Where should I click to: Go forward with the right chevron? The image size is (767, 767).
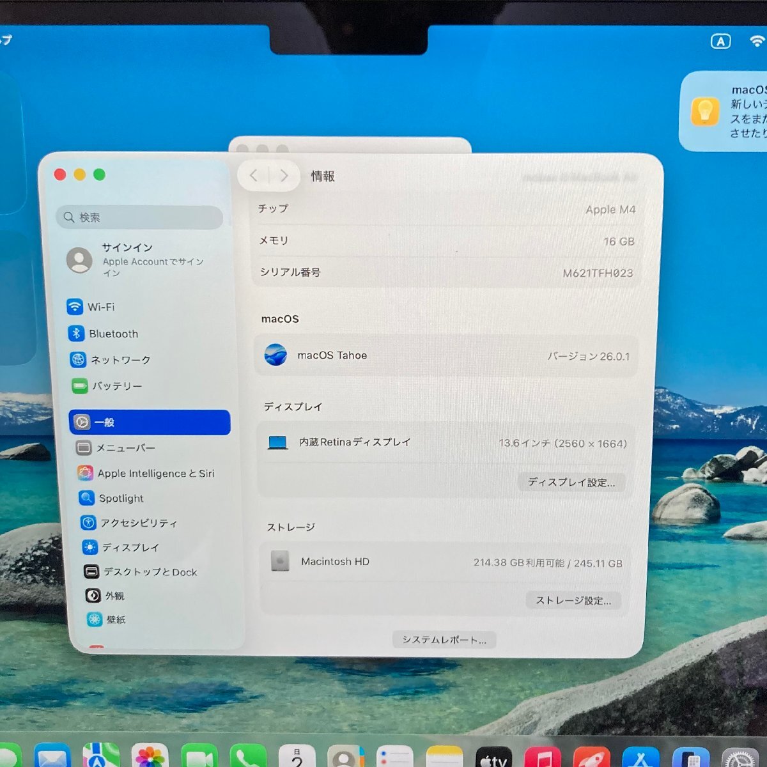point(284,176)
